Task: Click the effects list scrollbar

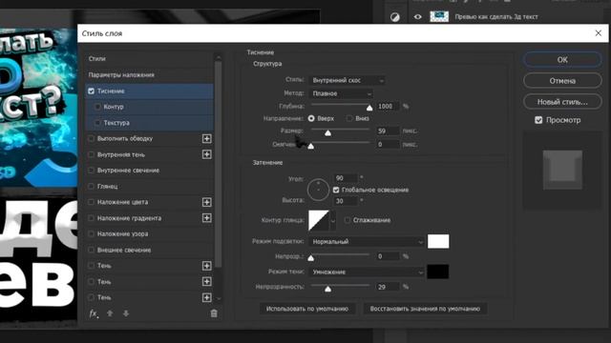Action: (219, 163)
